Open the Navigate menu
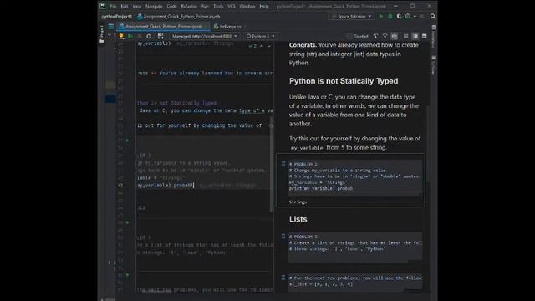 click(x=154, y=6)
